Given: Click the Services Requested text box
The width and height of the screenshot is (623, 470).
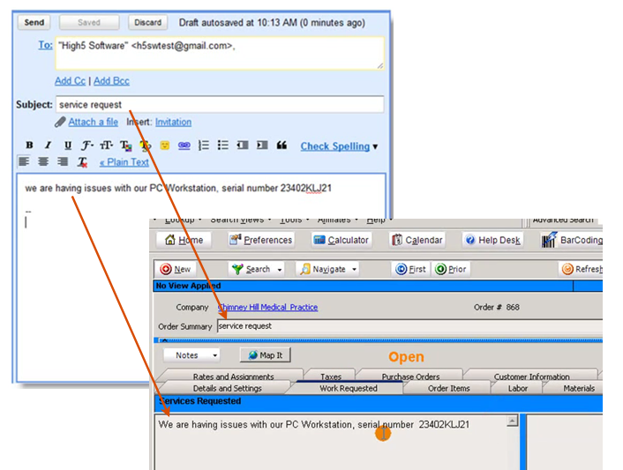Looking at the screenshot, I should [x=331, y=442].
